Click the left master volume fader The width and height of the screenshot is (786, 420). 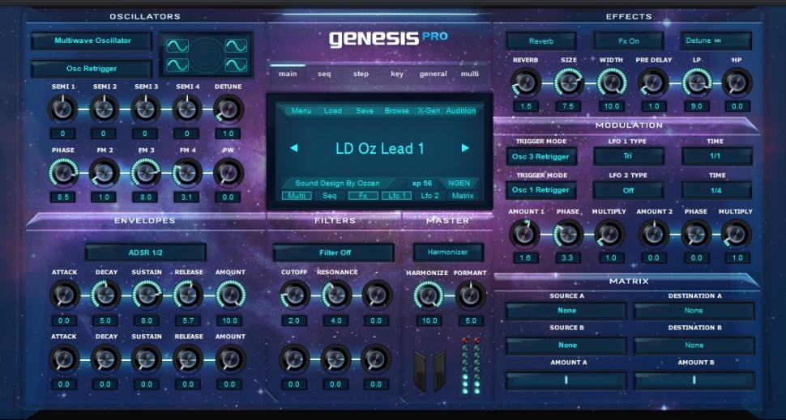tap(420, 371)
